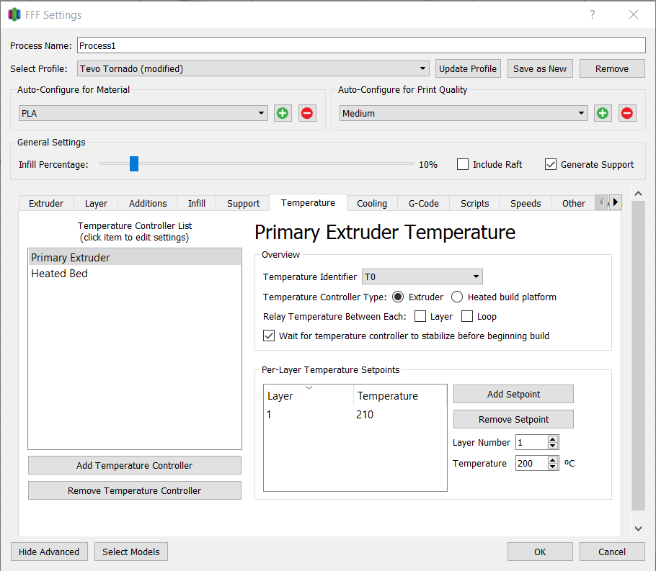Click the Remove profile button
This screenshot has width=656, height=571.
(x=611, y=68)
